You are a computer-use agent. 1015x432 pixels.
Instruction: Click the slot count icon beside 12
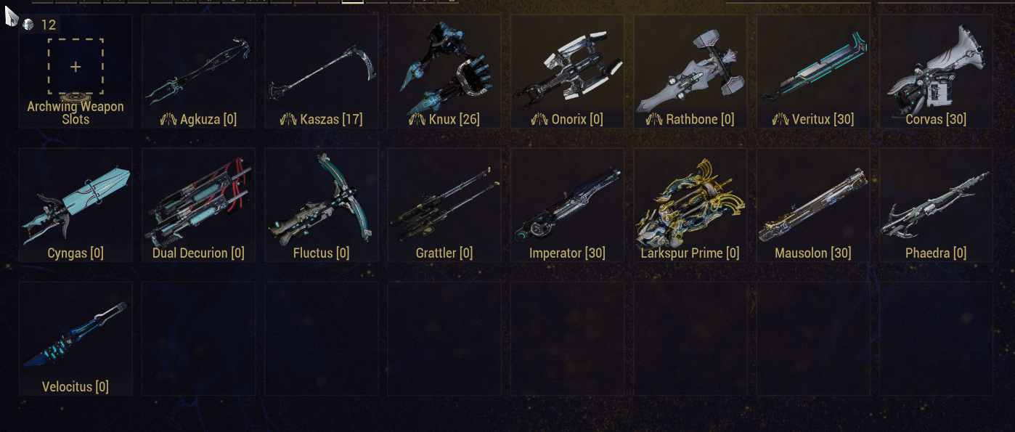(x=28, y=25)
